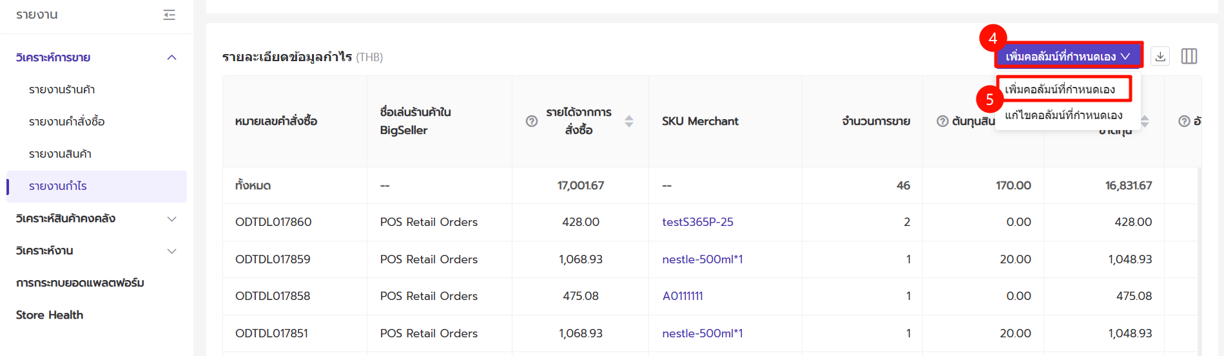Viewport: 1224px width, 356px height.
Task: Expand the วิเคราะห์งาน section
Action: pyautogui.click(x=171, y=251)
